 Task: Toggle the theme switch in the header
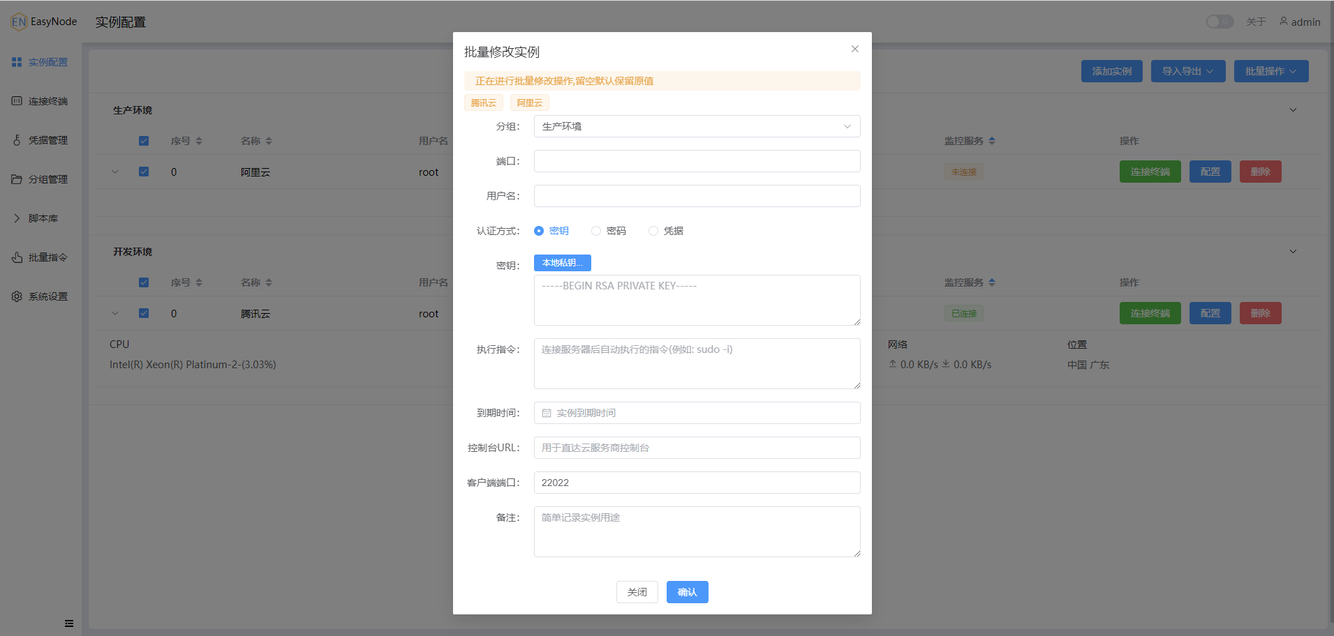click(1220, 22)
